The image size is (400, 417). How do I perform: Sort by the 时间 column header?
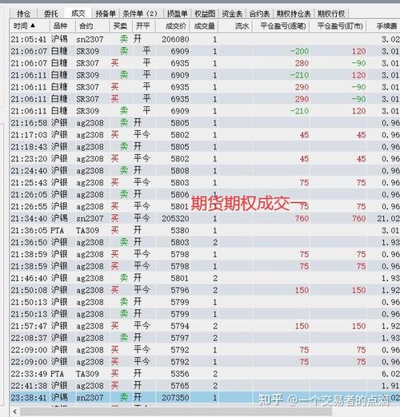[x=30, y=26]
